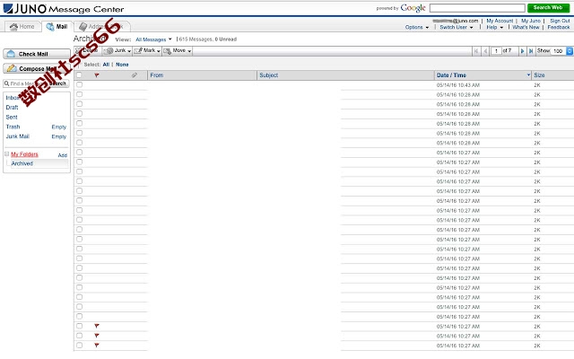Toggle sort arrow on Date / Time column
The height and width of the screenshot is (359, 574).
click(528, 74)
